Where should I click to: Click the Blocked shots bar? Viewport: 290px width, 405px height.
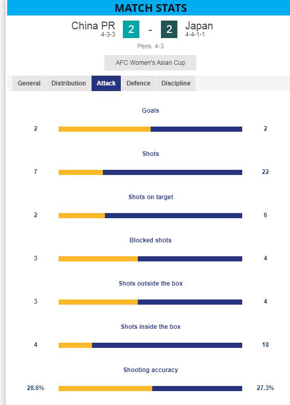click(x=151, y=259)
